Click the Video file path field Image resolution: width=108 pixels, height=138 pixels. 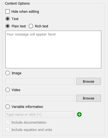click(x=40, y=98)
